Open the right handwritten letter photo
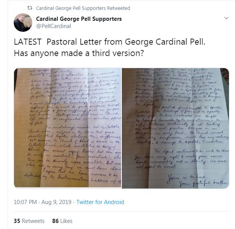The image size is (235, 229). [175, 128]
